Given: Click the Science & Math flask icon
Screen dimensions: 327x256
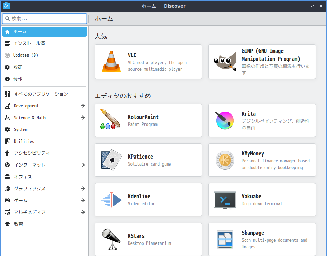Looking at the screenshot, I should [x=7, y=118].
